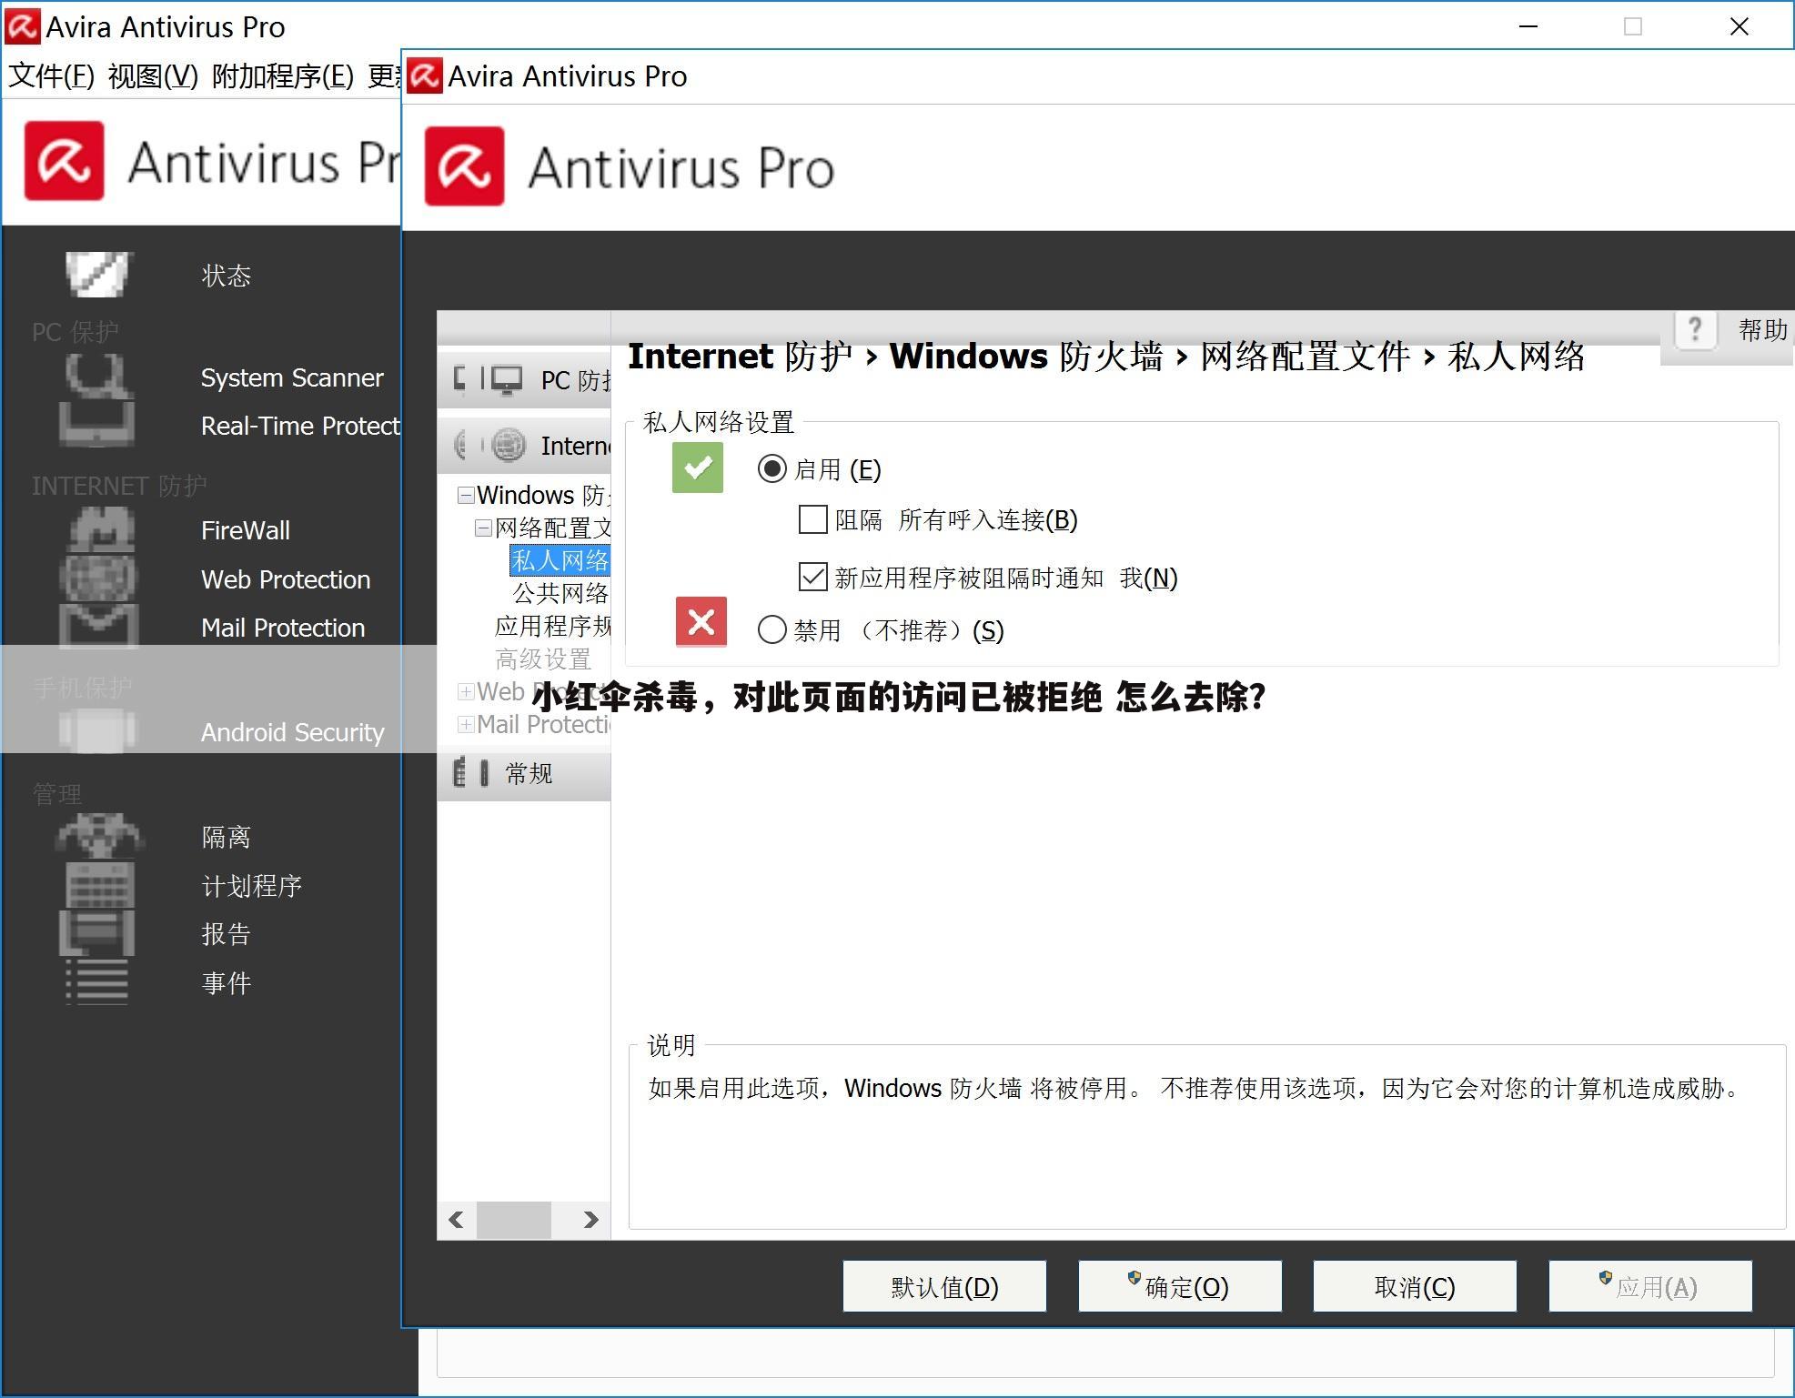Close the main Avira window
This screenshot has width=1795, height=1398.
coord(1739,26)
